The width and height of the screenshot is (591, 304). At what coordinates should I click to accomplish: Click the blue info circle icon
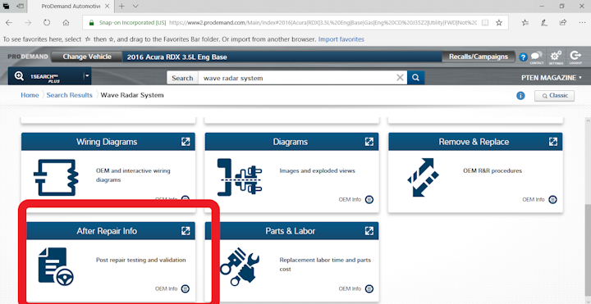(520, 96)
